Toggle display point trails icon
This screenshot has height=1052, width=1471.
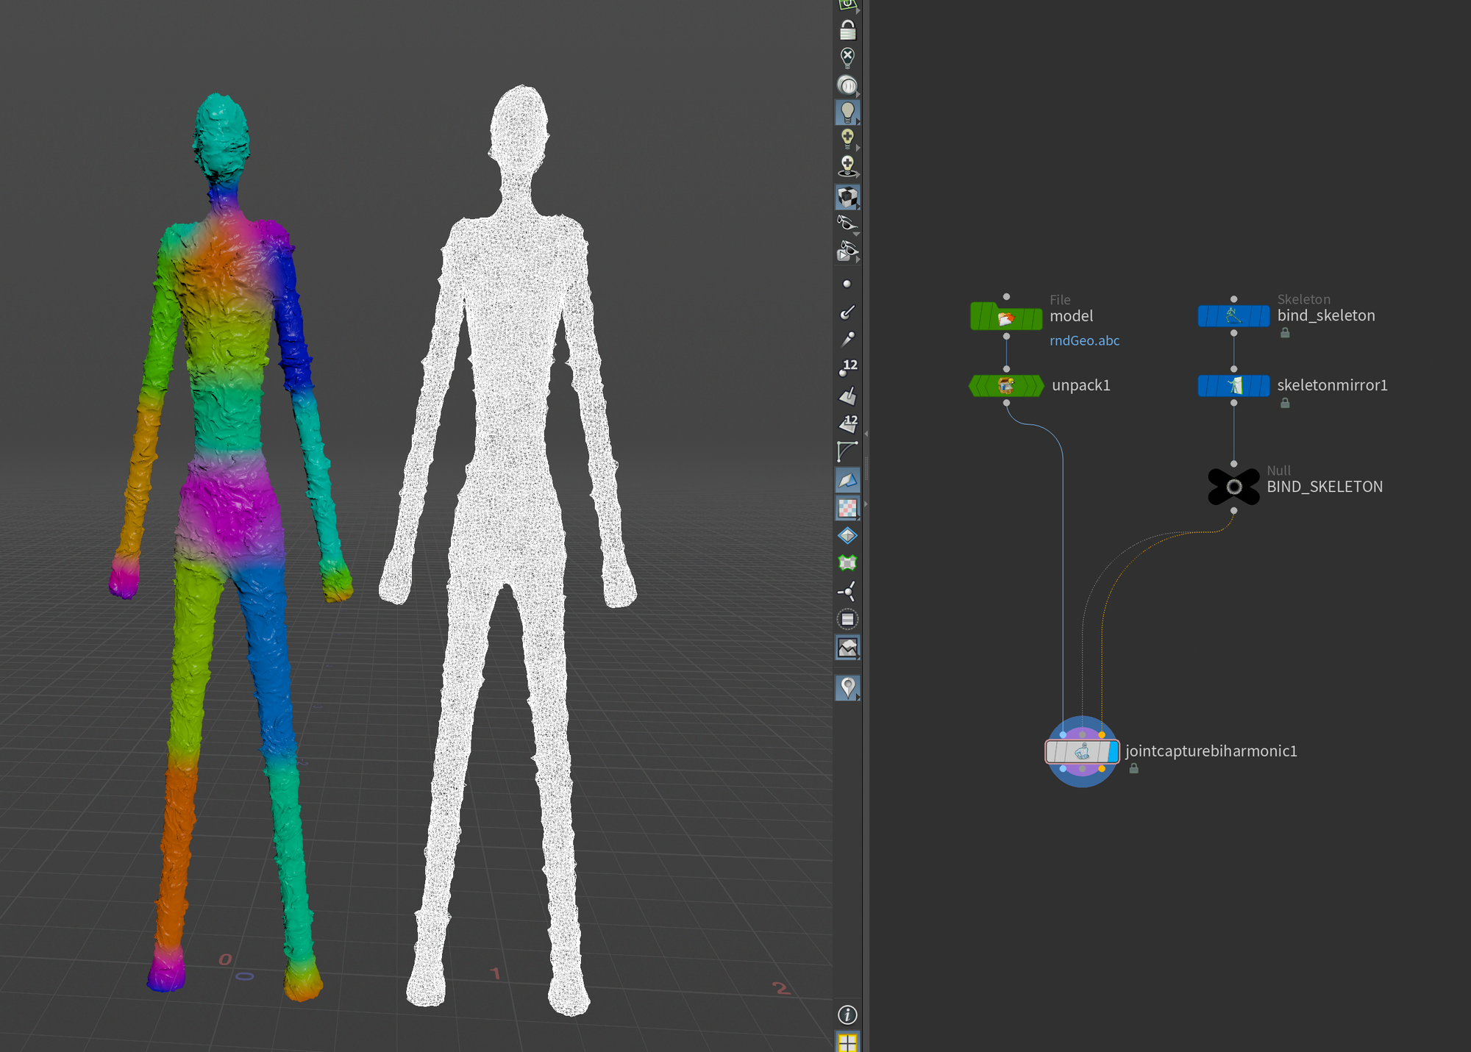coord(847,339)
